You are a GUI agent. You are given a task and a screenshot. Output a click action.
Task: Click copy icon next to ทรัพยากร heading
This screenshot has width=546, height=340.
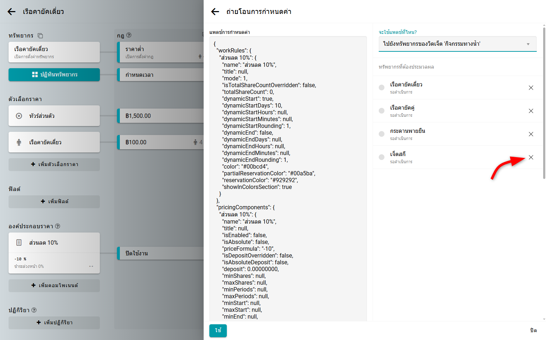tap(40, 36)
